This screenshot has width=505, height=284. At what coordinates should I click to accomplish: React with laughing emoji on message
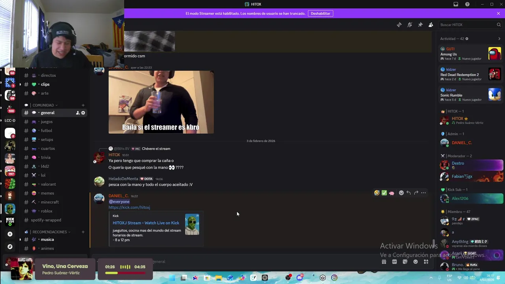377,193
